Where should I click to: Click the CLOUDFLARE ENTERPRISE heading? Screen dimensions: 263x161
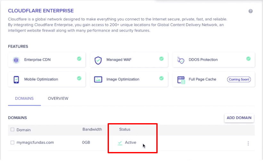pyautogui.click(x=41, y=11)
